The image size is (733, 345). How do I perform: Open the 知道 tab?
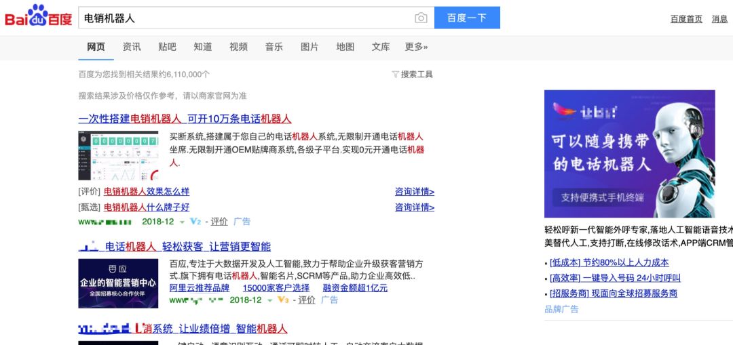[203, 47]
